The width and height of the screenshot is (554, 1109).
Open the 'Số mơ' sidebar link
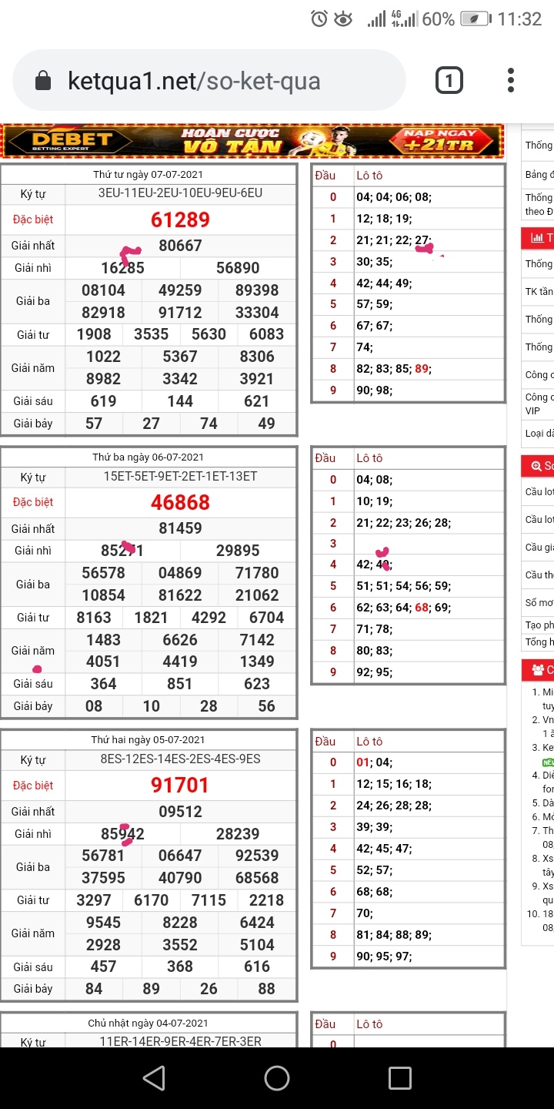[539, 602]
